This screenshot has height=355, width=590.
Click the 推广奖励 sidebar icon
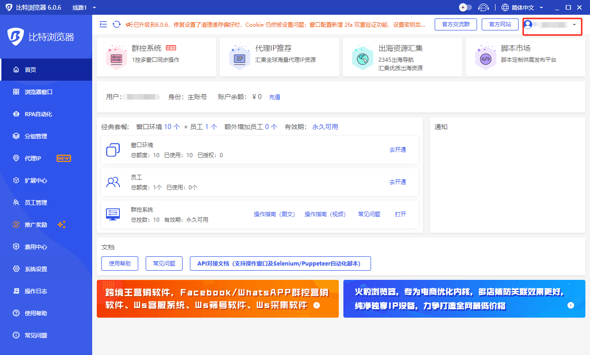pyautogui.click(x=16, y=225)
